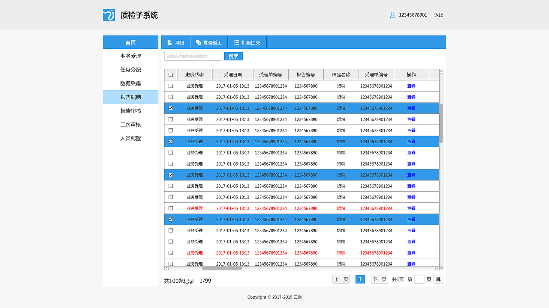Navigate to 人员配置 in the sidebar

coord(130,138)
